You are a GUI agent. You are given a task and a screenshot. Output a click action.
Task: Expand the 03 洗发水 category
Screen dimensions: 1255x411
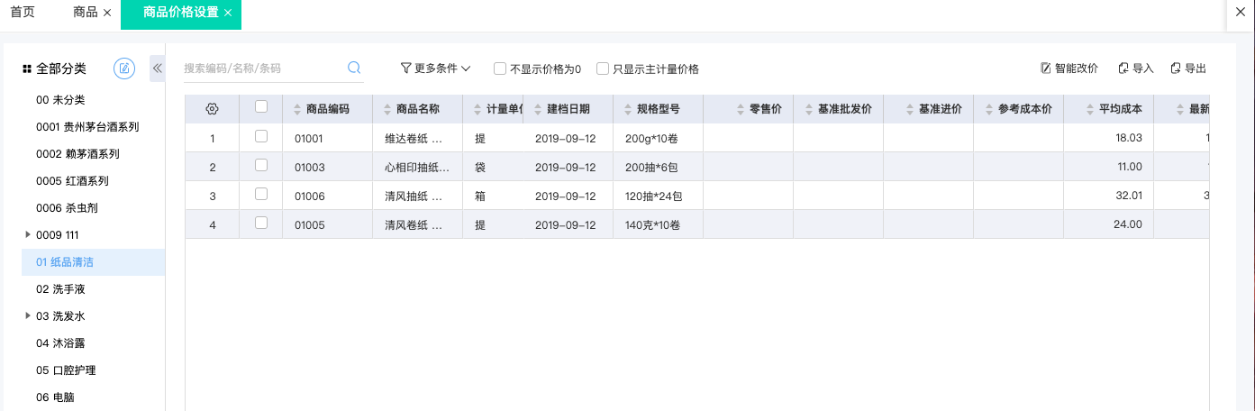pyautogui.click(x=26, y=316)
